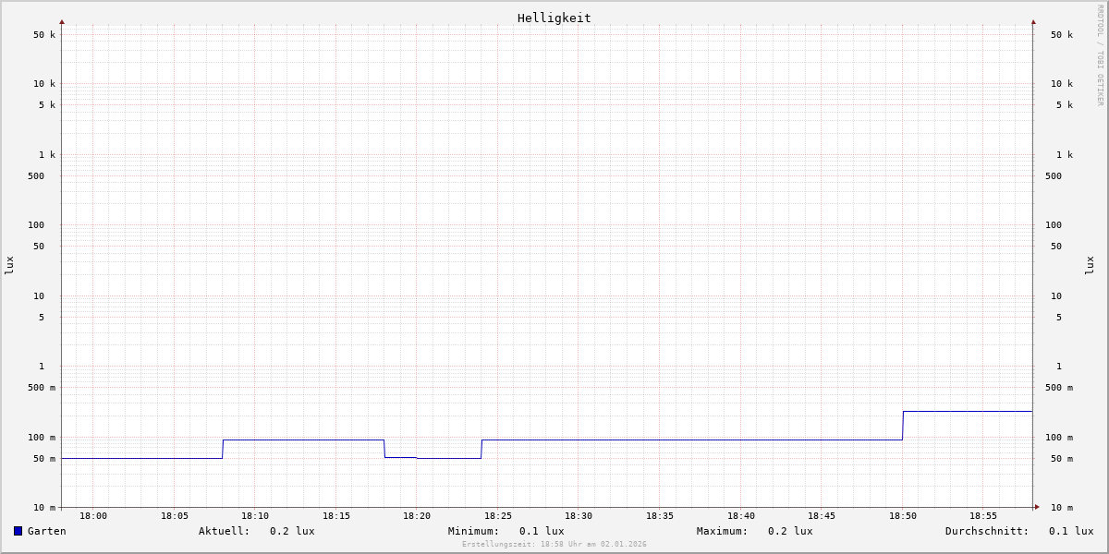
Task: Click the '10 k' label on left axis
Action: tap(44, 84)
